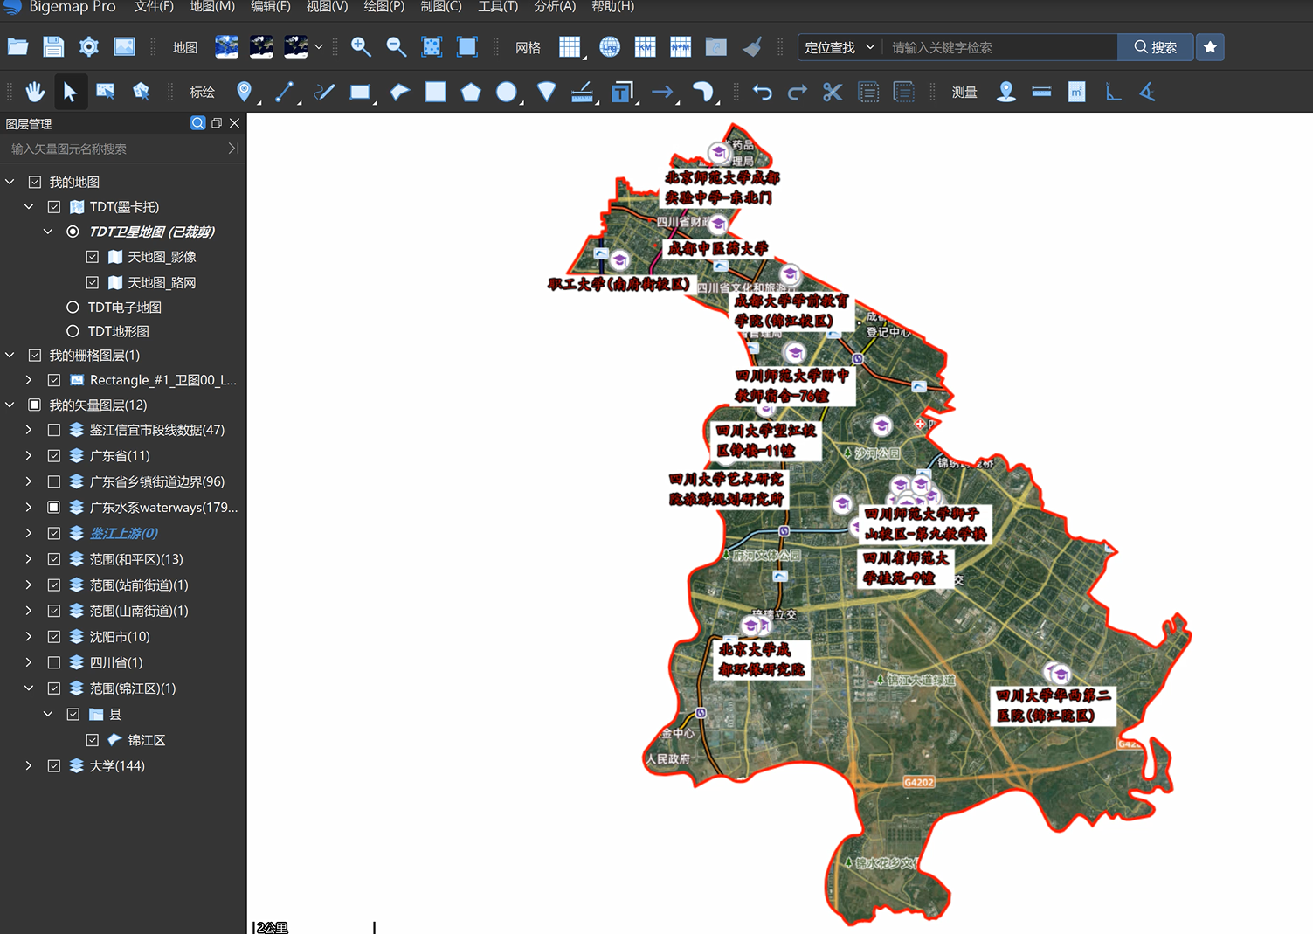Uncheck 我的地图 layer checkbox
This screenshot has height=934, width=1313.
35,182
